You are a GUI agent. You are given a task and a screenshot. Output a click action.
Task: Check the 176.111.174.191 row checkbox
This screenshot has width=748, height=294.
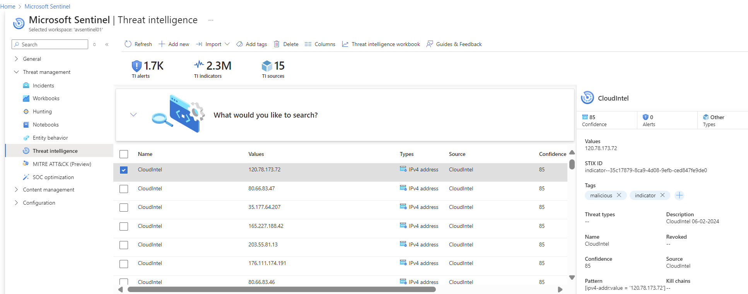[124, 264]
